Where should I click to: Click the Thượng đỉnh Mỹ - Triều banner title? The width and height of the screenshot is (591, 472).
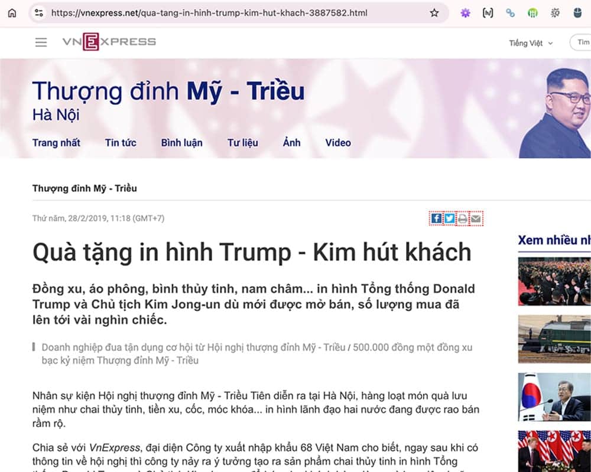click(168, 91)
